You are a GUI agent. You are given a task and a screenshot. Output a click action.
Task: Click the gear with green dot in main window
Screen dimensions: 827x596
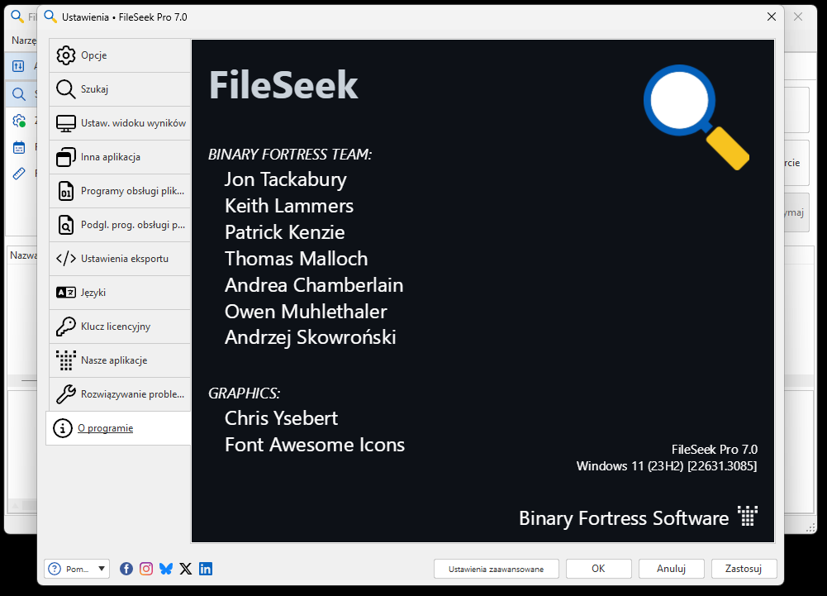point(19,121)
